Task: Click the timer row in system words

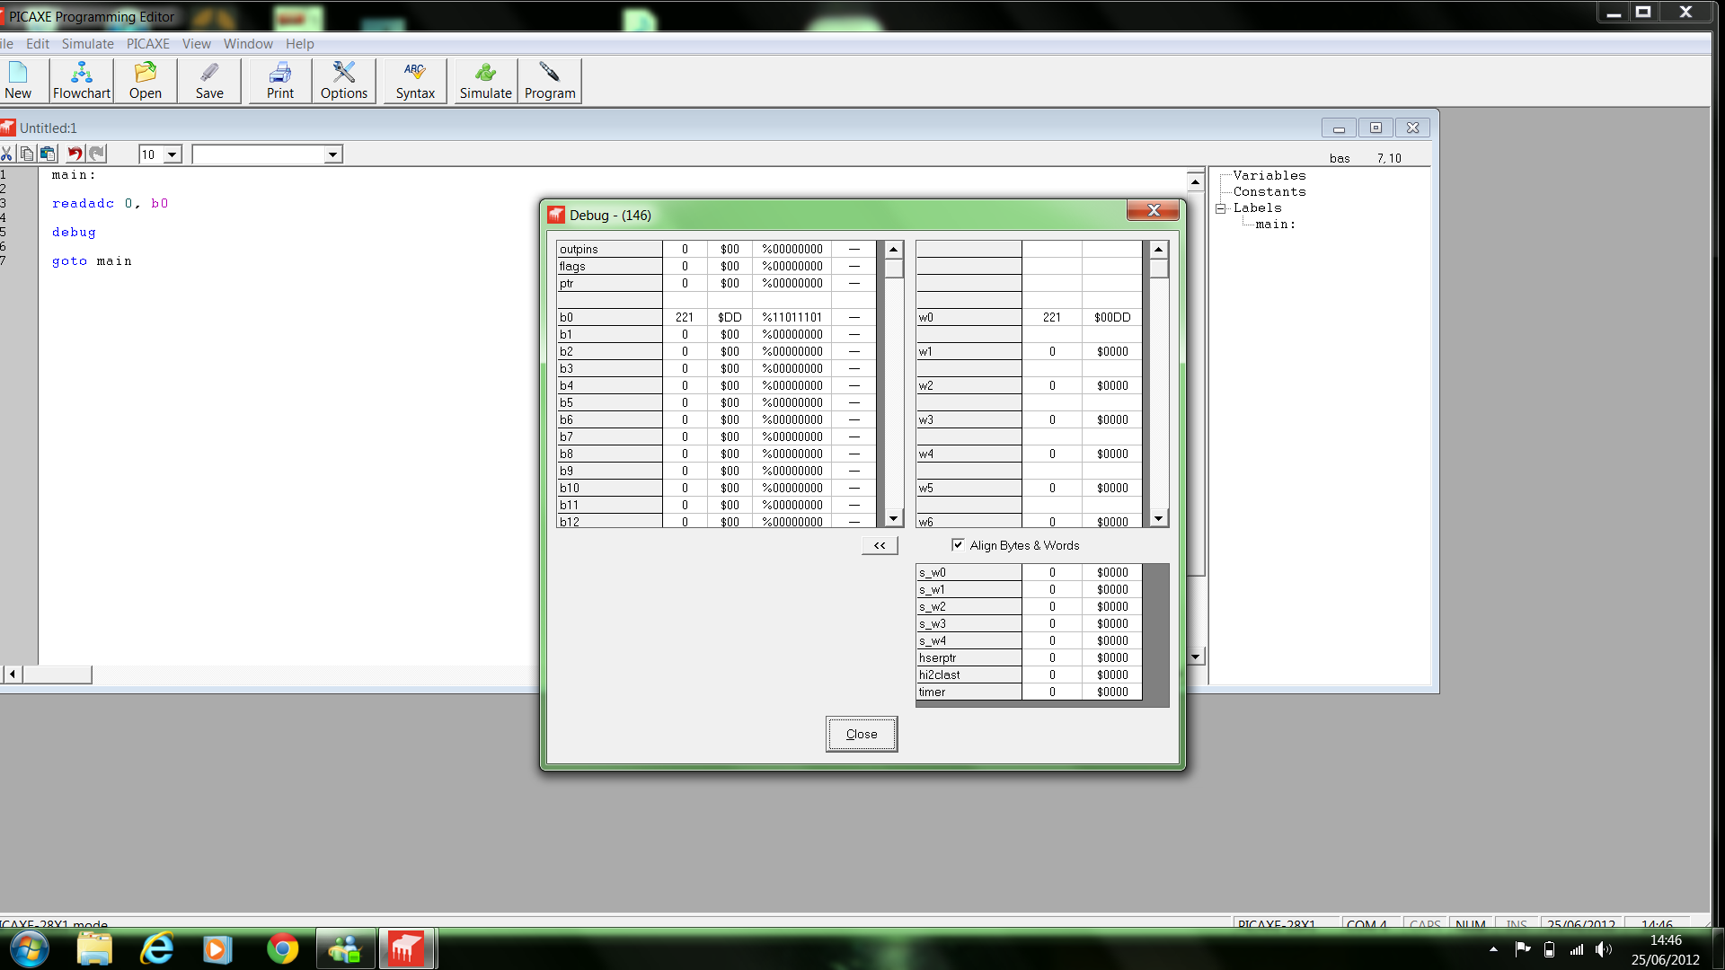Action: (1029, 692)
